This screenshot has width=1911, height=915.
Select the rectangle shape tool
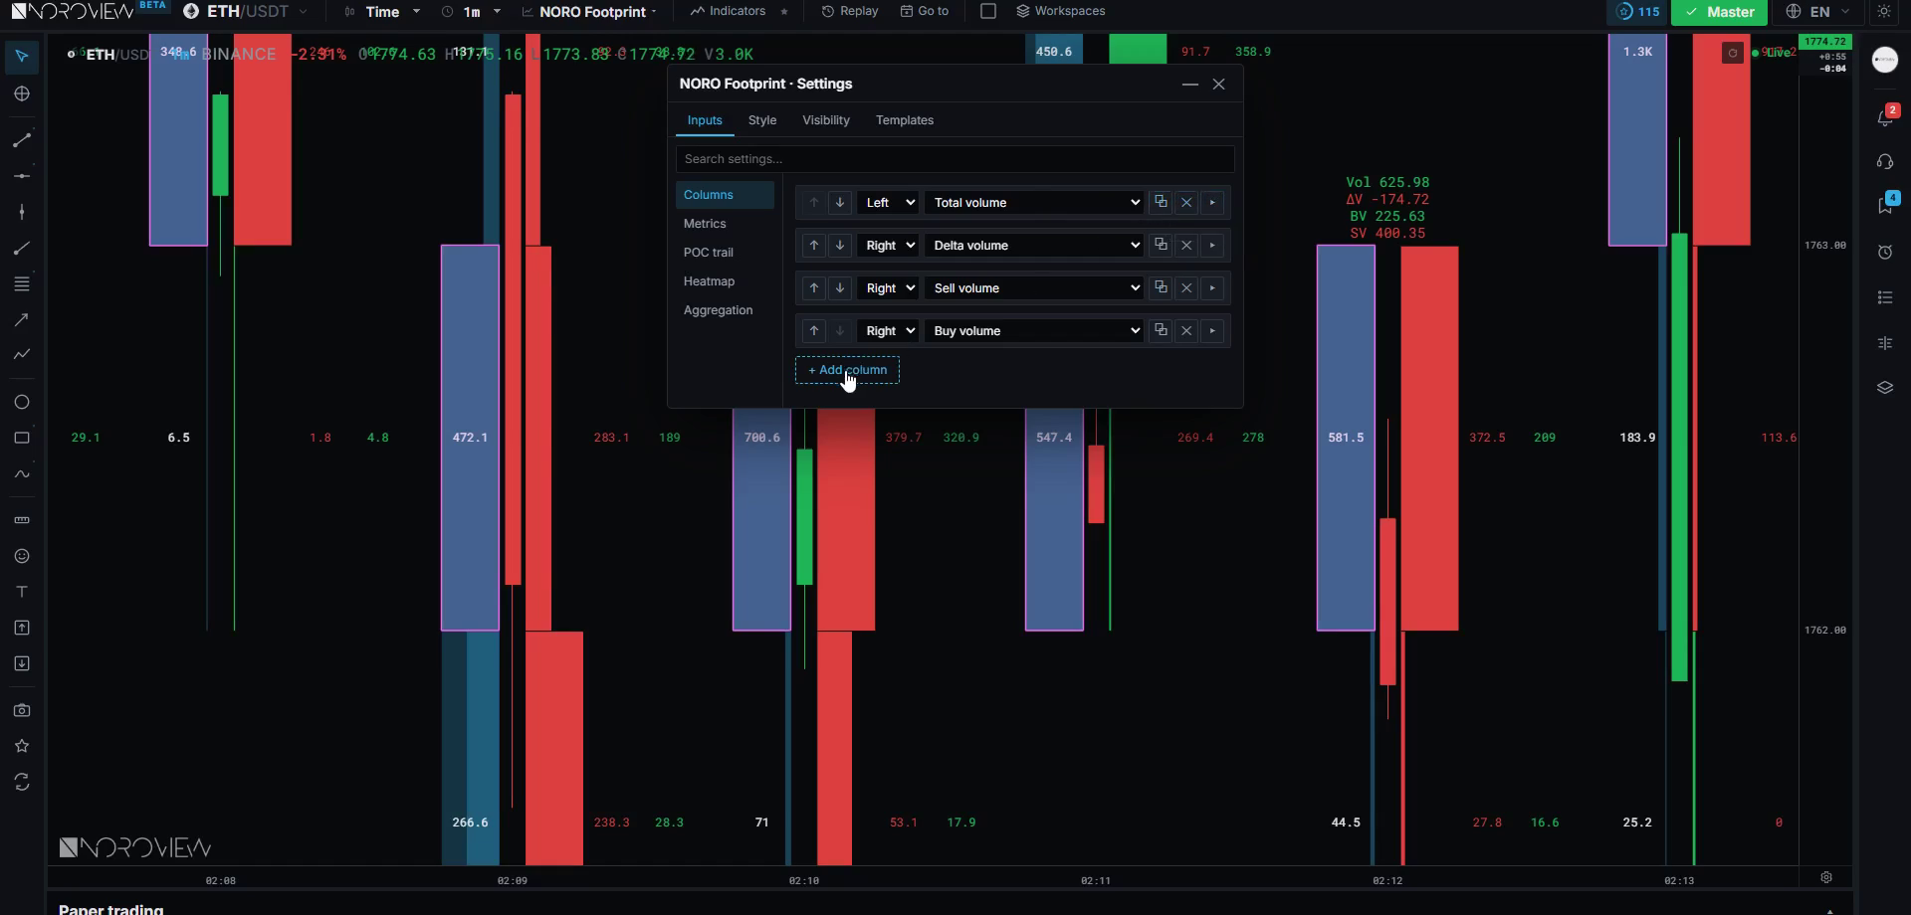(x=22, y=438)
